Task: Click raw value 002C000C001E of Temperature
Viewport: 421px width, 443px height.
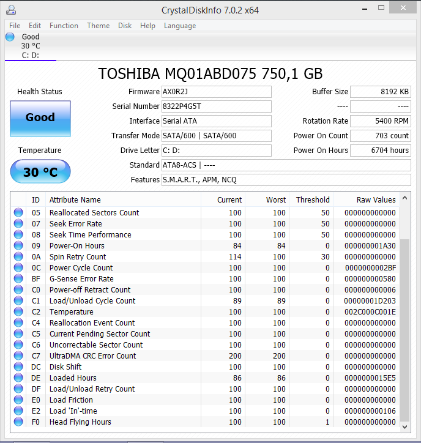Action: click(x=370, y=311)
